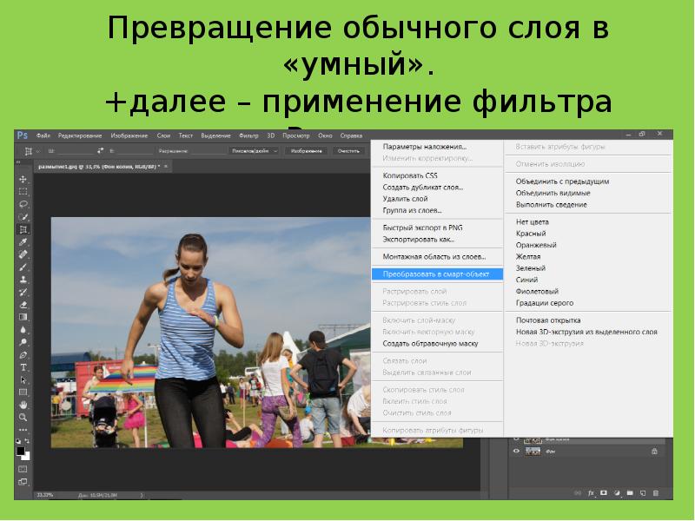Select the Rectangular Marquee tool
This screenshot has height=521, width=695.
[x=23, y=191]
